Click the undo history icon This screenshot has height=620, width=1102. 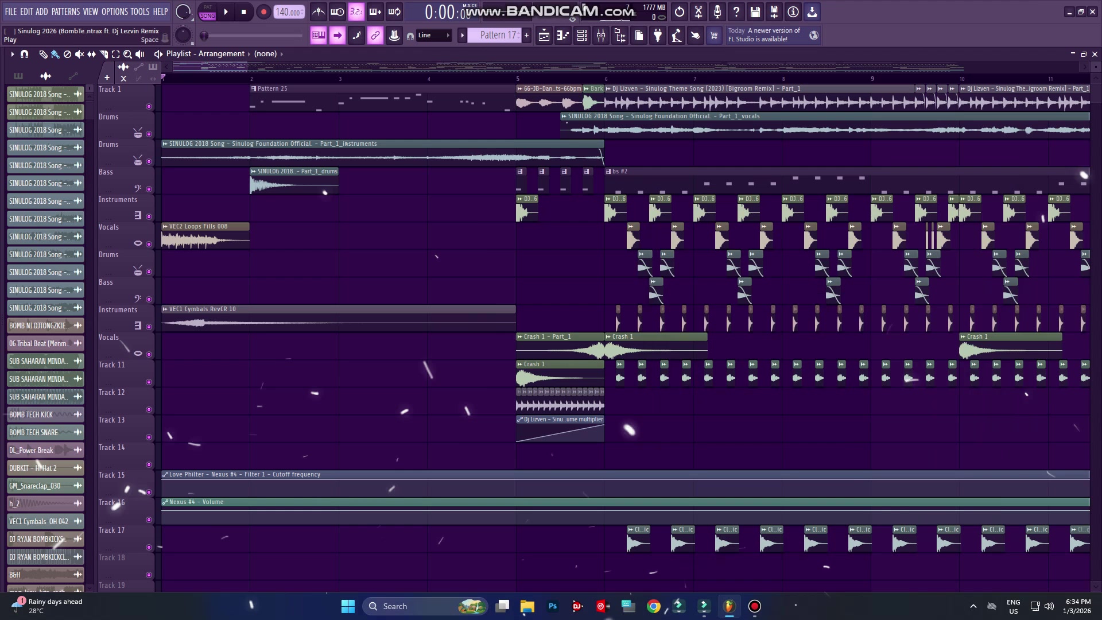click(x=680, y=11)
